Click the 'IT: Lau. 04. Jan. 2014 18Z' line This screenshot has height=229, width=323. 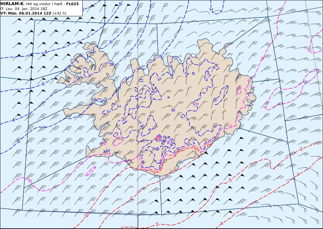(24, 9)
